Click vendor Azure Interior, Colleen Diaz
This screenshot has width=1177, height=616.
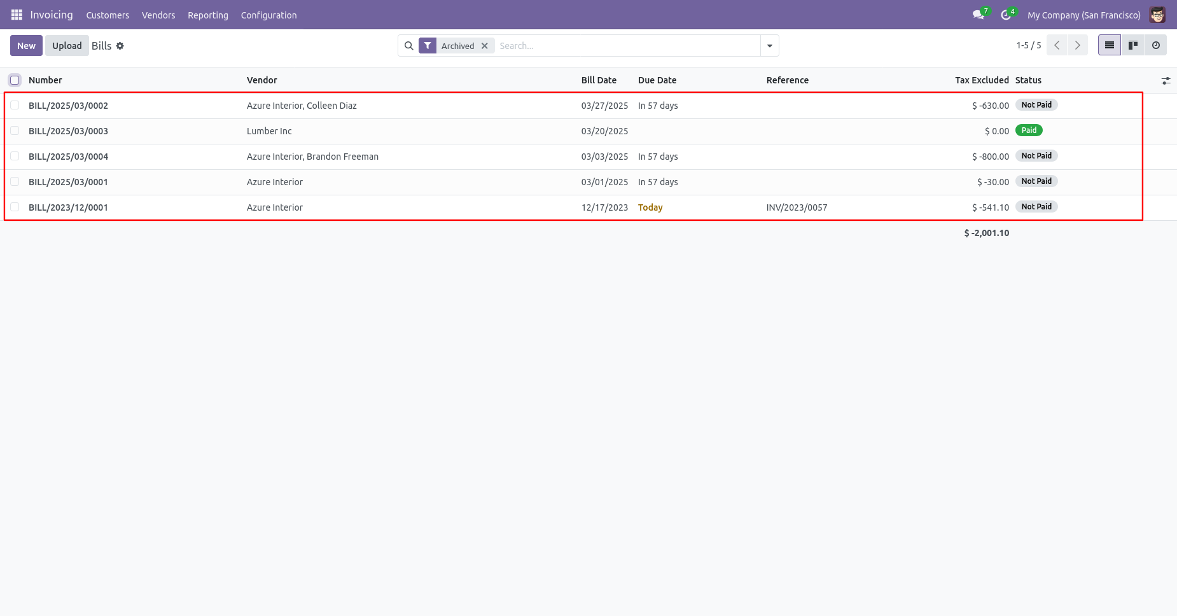302,106
